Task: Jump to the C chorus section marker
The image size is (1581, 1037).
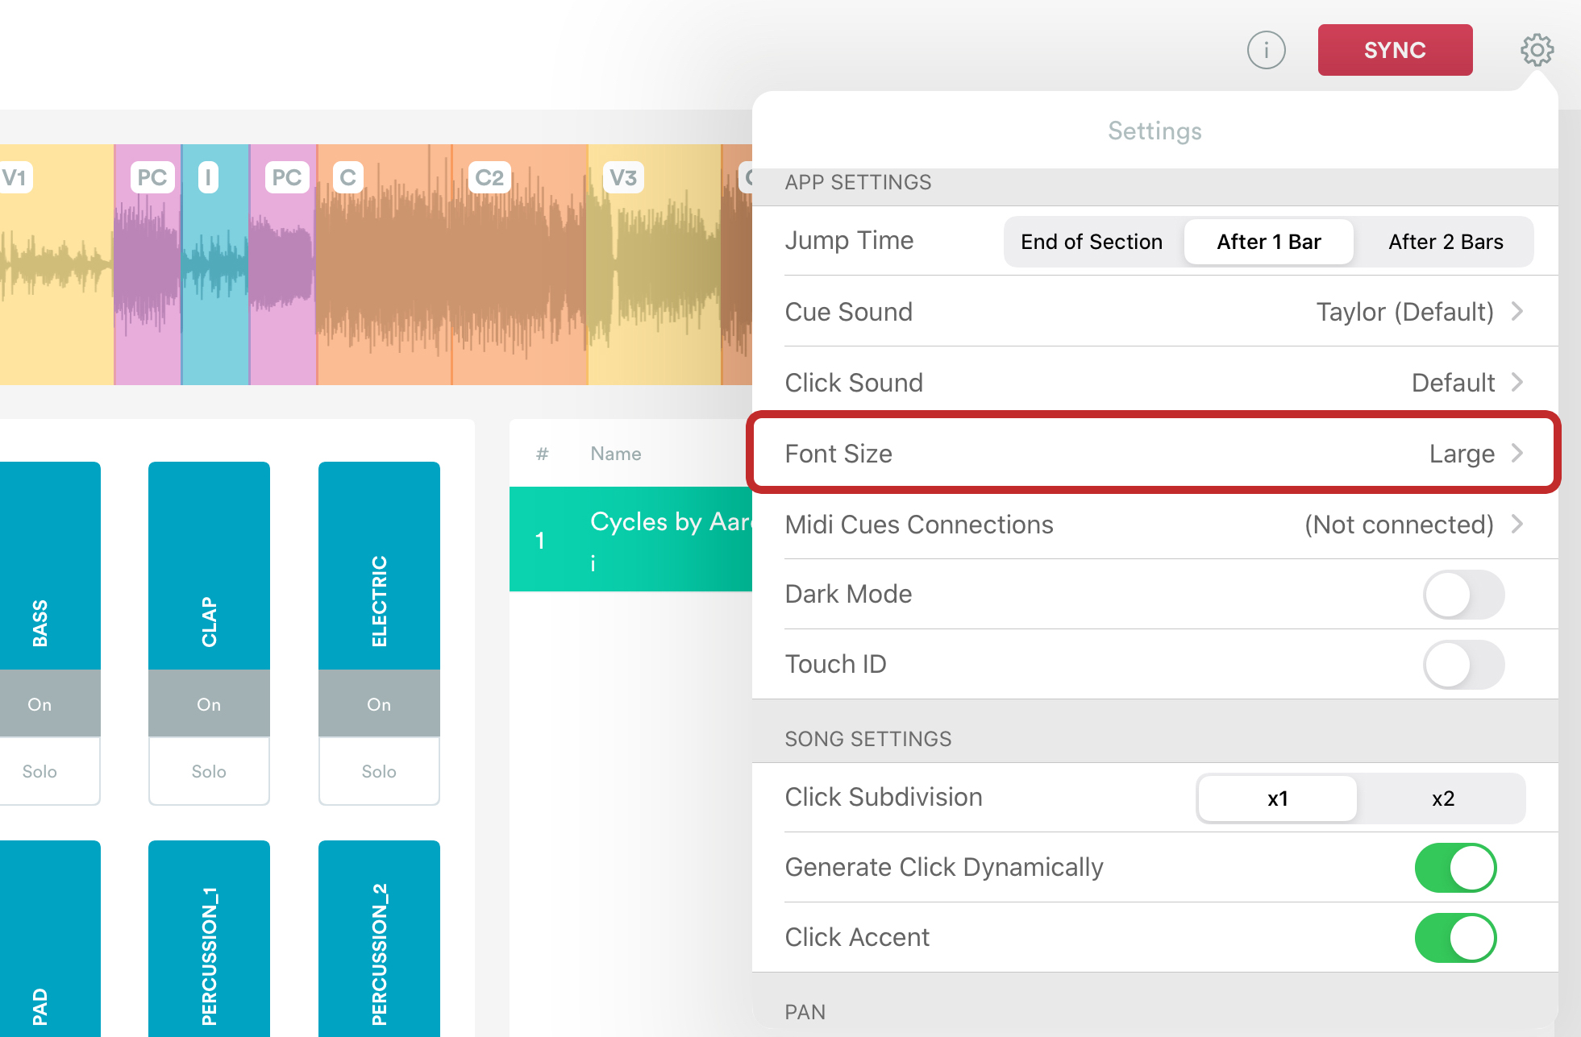Action: [x=348, y=177]
